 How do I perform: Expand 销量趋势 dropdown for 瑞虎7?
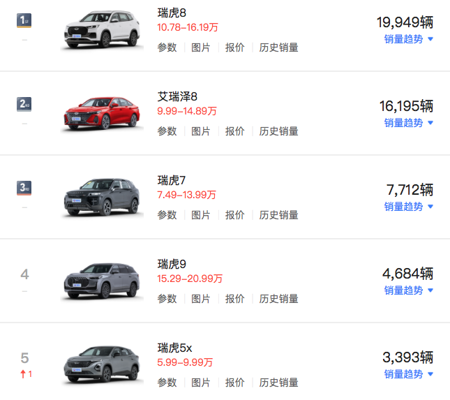[x=408, y=207]
